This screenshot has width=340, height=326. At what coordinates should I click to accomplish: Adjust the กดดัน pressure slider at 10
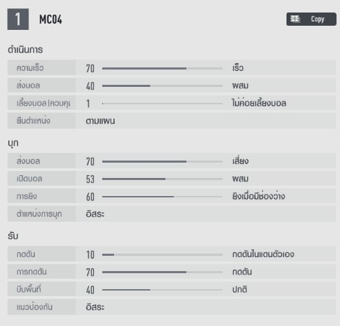click(162, 254)
